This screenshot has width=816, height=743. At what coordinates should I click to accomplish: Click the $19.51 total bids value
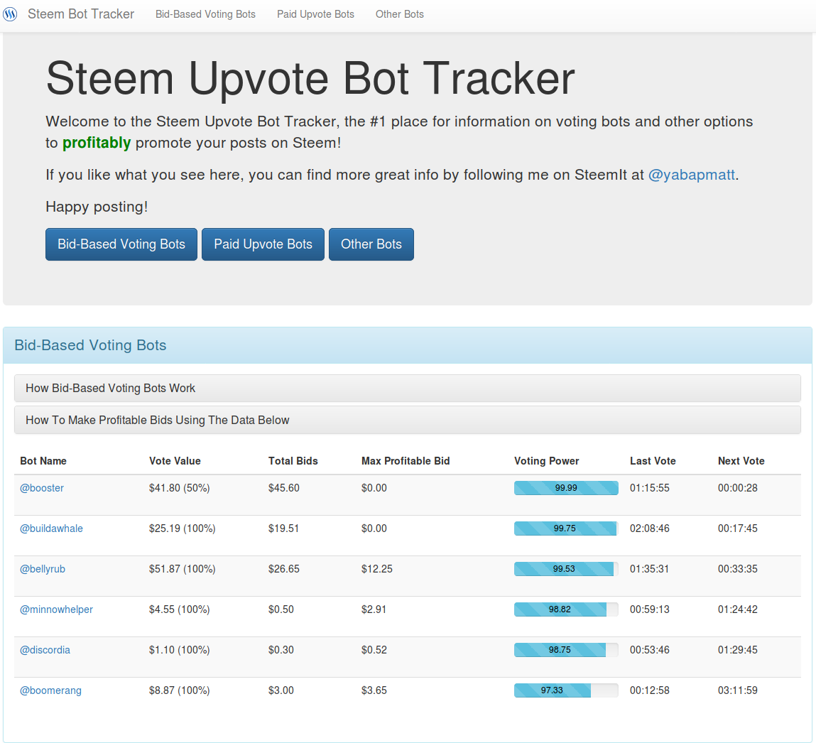tap(283, 528)
